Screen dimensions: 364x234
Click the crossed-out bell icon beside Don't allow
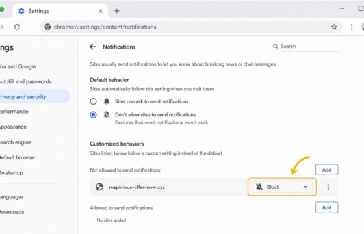click(x=107, y=114)
